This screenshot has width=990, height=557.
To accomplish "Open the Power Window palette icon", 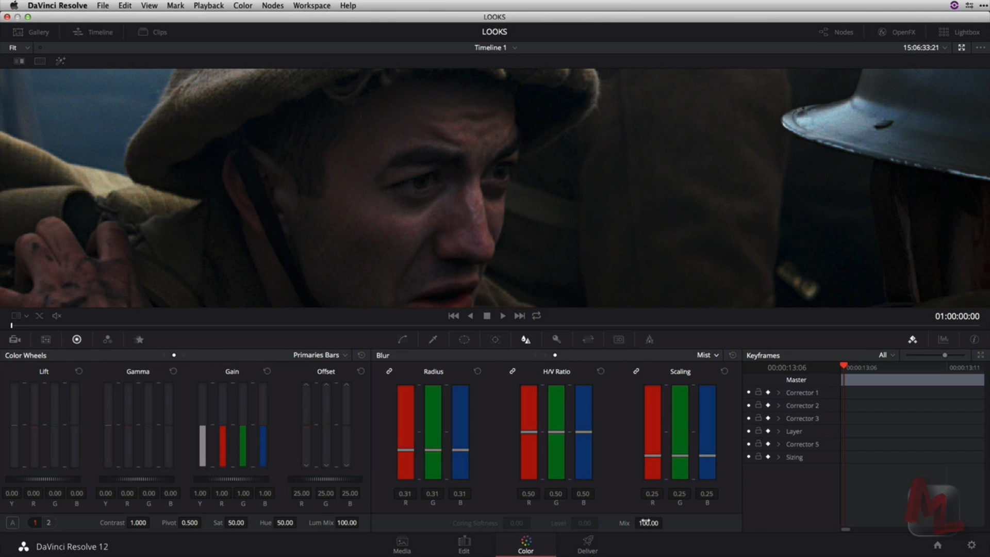I will [x=464, y=339].
